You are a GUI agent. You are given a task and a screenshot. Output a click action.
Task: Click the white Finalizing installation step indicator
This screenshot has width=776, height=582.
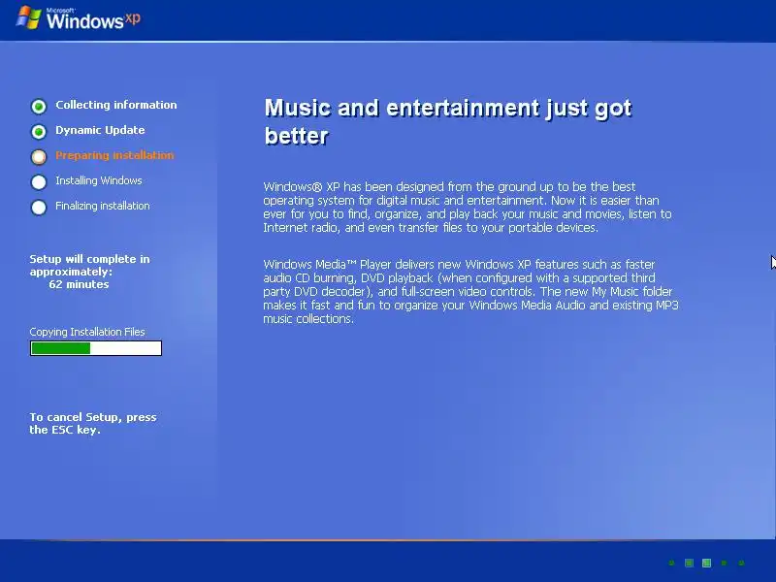coord(39,207)
